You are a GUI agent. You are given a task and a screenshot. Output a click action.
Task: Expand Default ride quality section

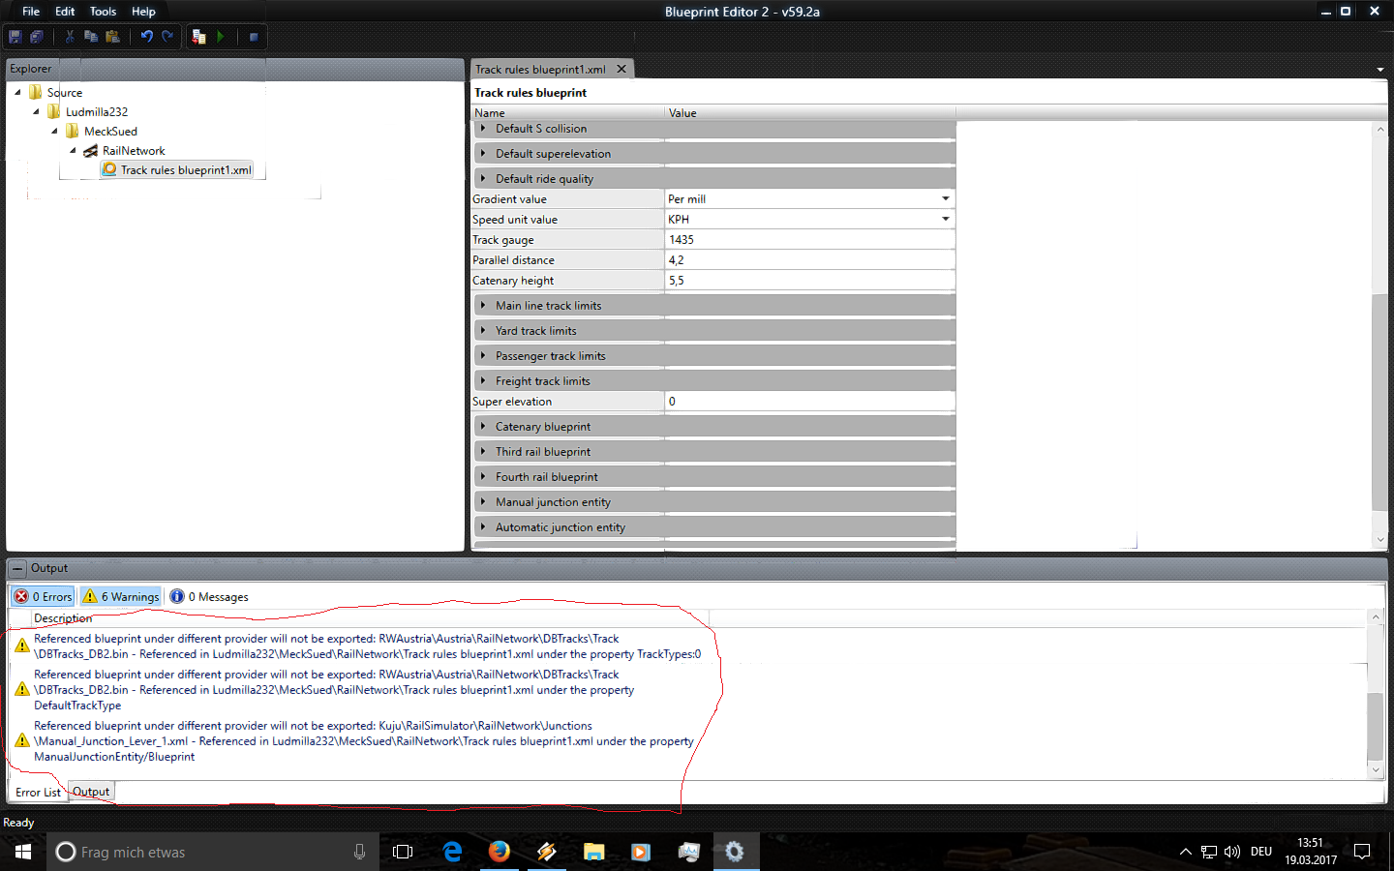483,178
